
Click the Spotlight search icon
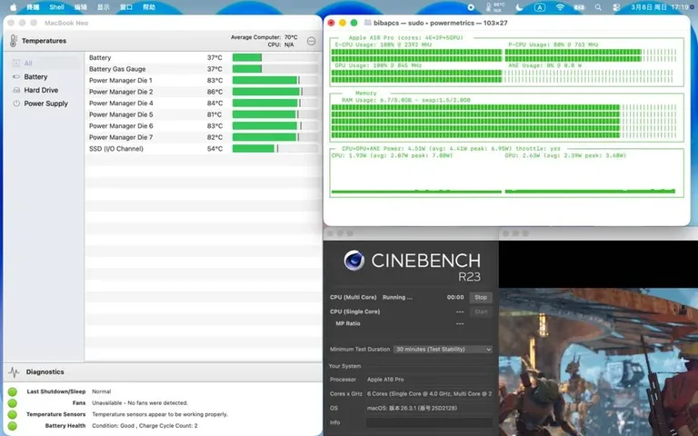point(598,7)
